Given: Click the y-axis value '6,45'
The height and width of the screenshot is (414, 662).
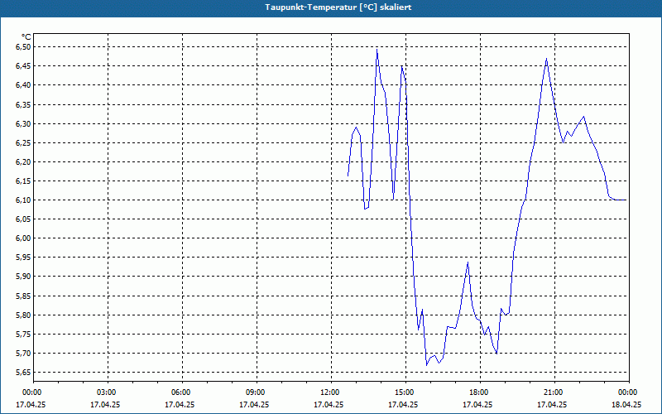Looking at the screenshot, I should coord(23,66).
